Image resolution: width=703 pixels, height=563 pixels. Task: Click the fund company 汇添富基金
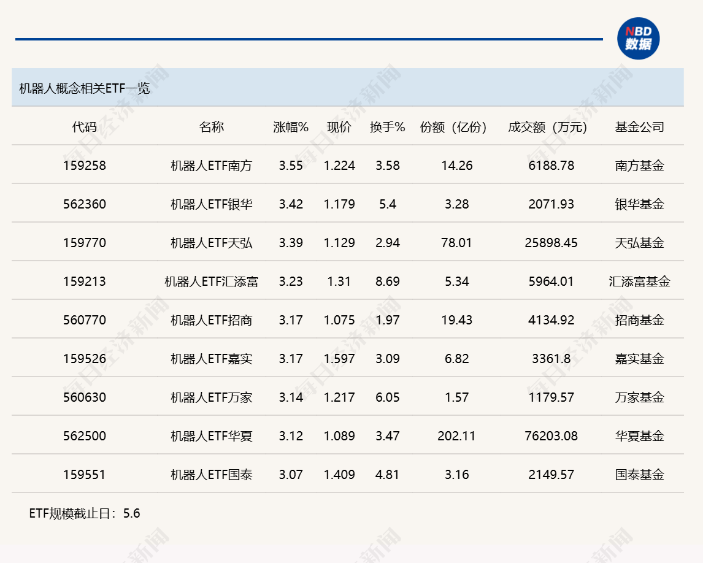coord(639,281)
